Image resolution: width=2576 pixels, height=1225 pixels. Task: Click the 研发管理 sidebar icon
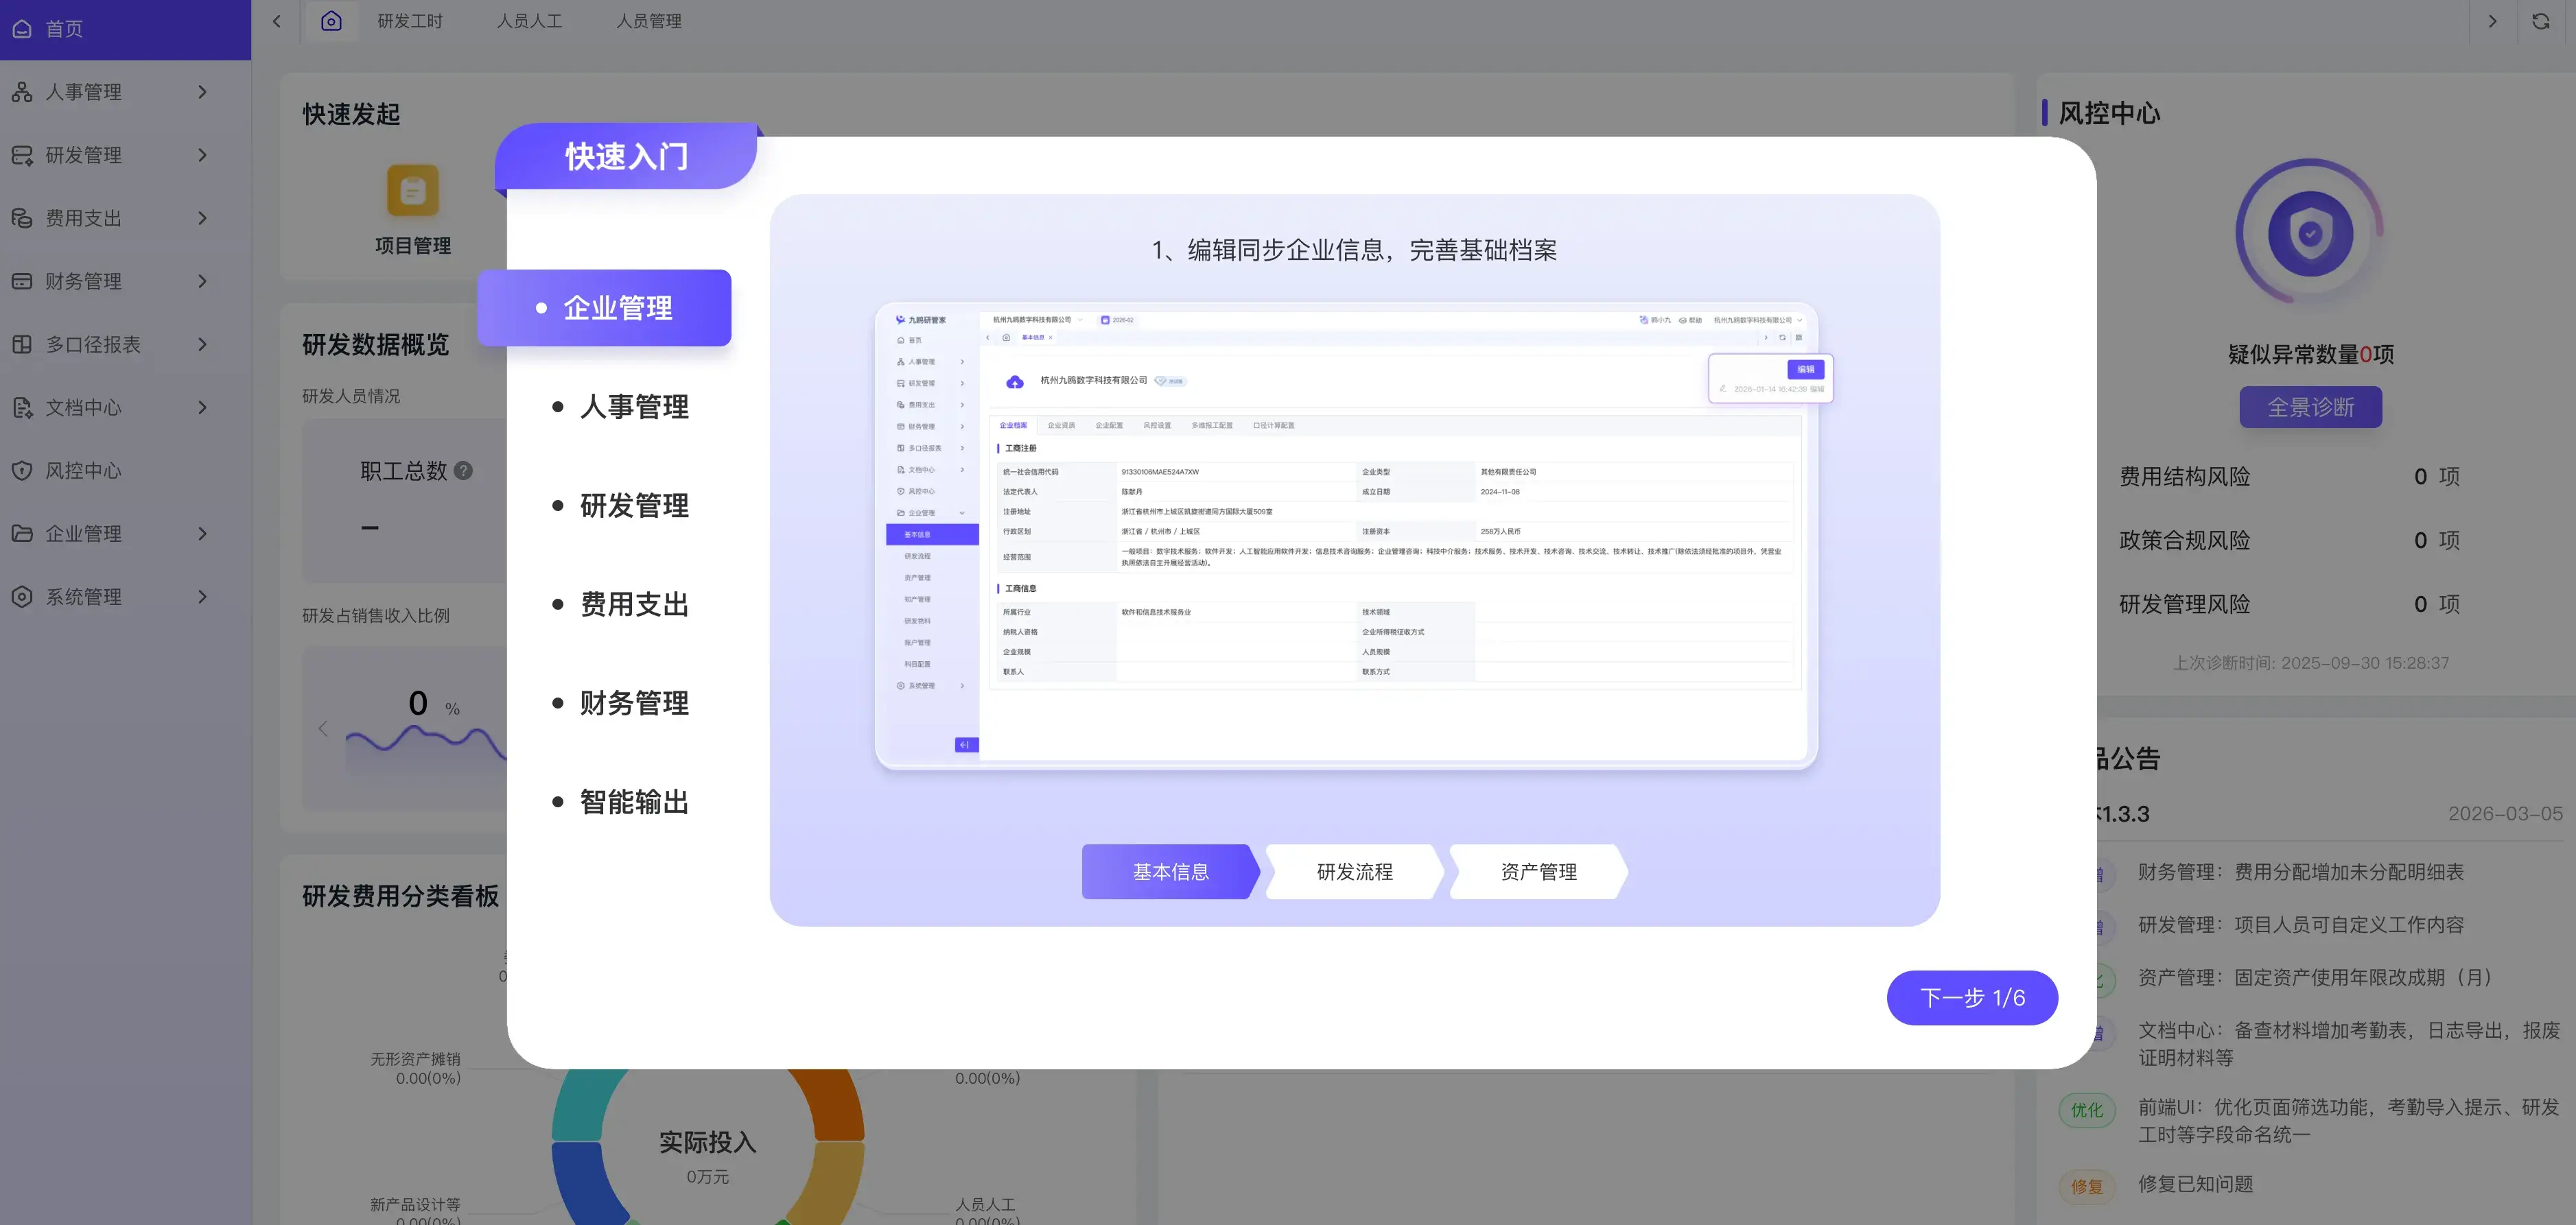coord(22,155)
